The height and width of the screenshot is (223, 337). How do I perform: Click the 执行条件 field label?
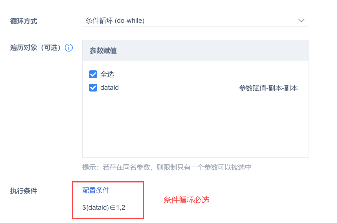[x=24, y=191]
